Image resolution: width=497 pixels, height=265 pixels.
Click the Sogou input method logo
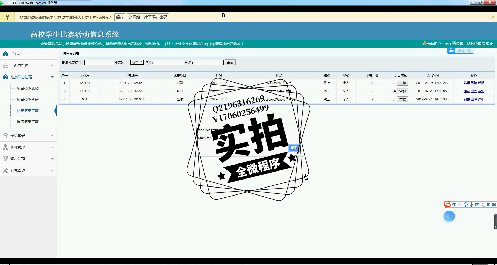pos(447,204)
